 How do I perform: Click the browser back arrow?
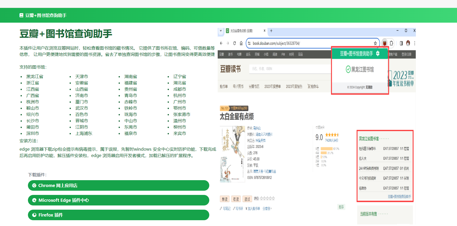pos(221,43)
